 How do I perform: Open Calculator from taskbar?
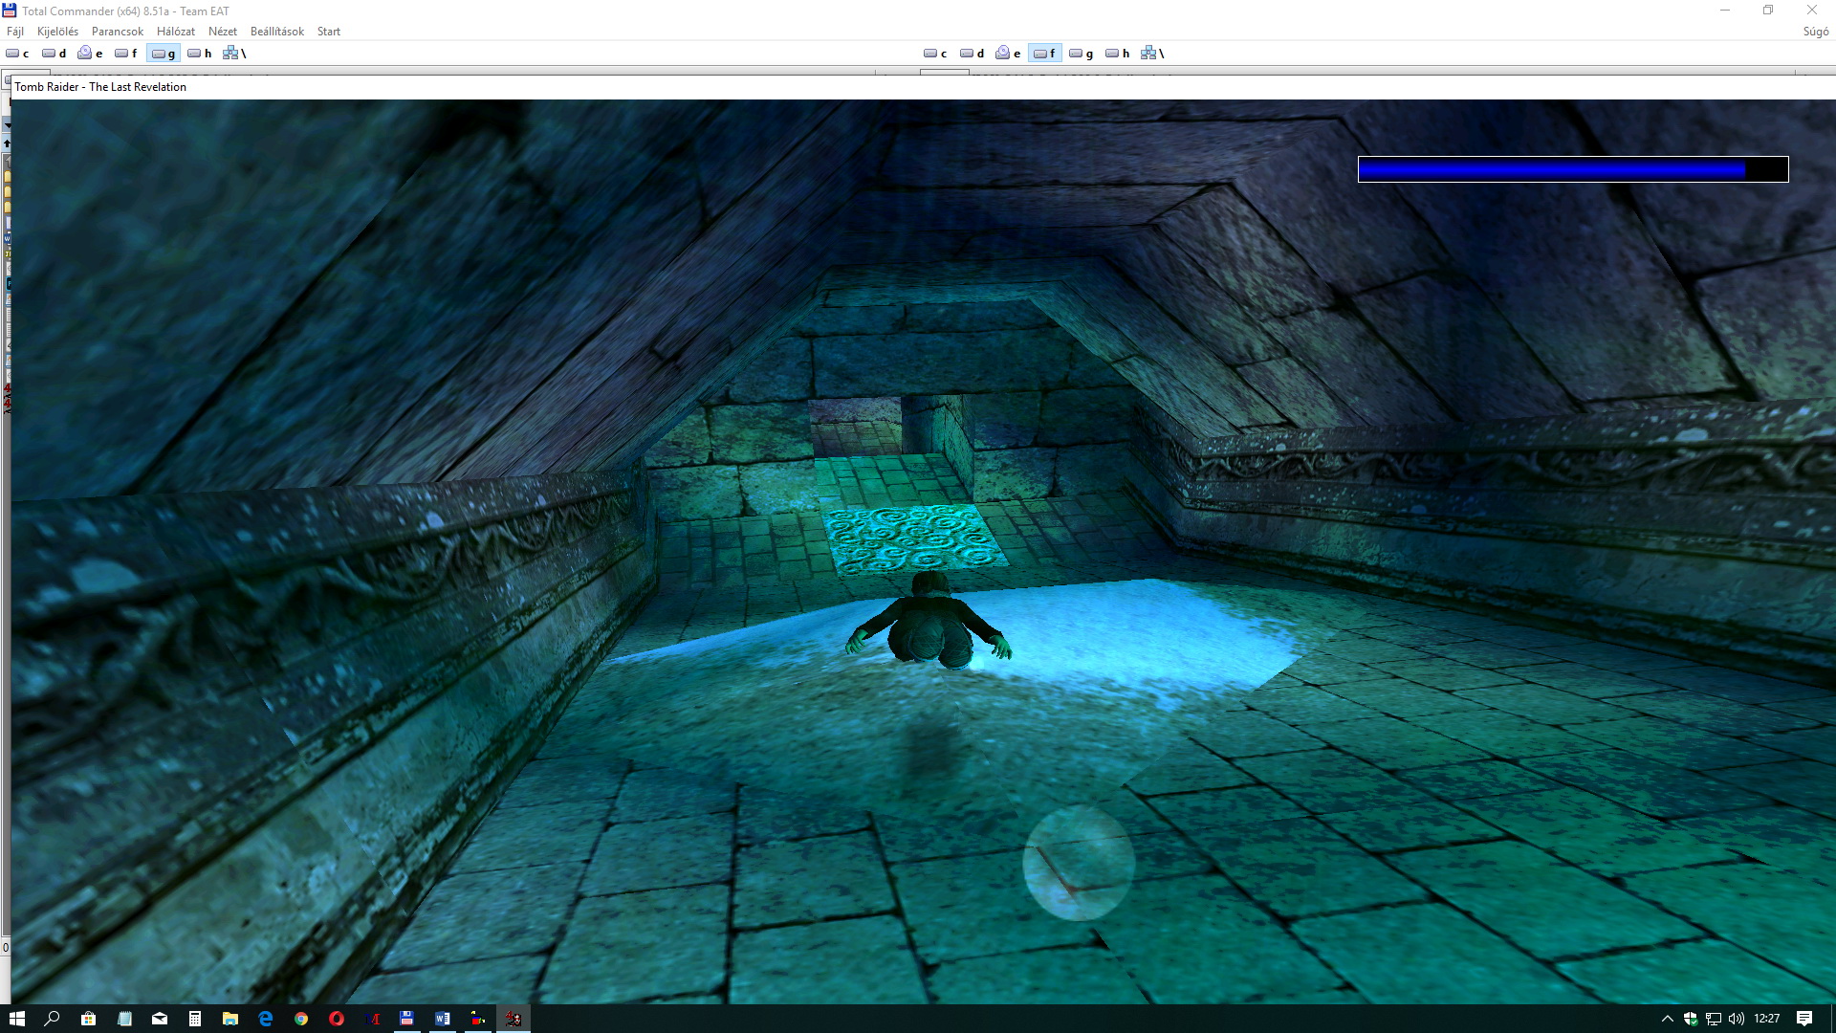[x=195, y=1019]
